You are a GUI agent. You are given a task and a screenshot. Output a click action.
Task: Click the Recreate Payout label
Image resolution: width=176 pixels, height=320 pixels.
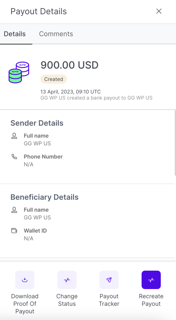[151, 300]
